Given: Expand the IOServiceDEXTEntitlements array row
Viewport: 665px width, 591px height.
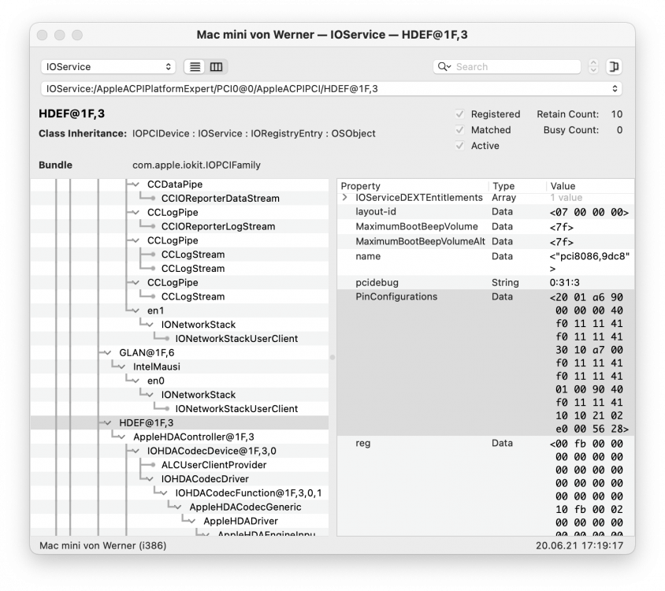Looking at the screenshot, I should (345, 197).
